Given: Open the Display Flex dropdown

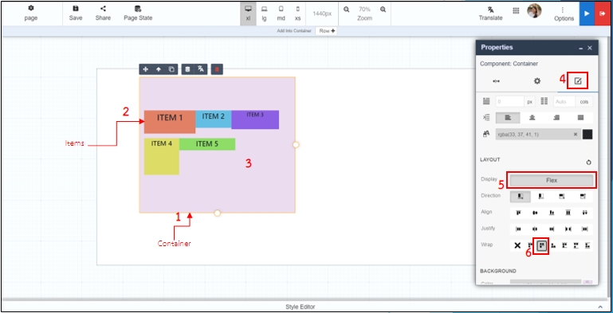Looking at the screenshot, I should (552, 180).
